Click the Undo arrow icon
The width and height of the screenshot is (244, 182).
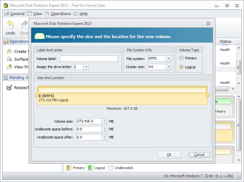[x=10, y=25]
